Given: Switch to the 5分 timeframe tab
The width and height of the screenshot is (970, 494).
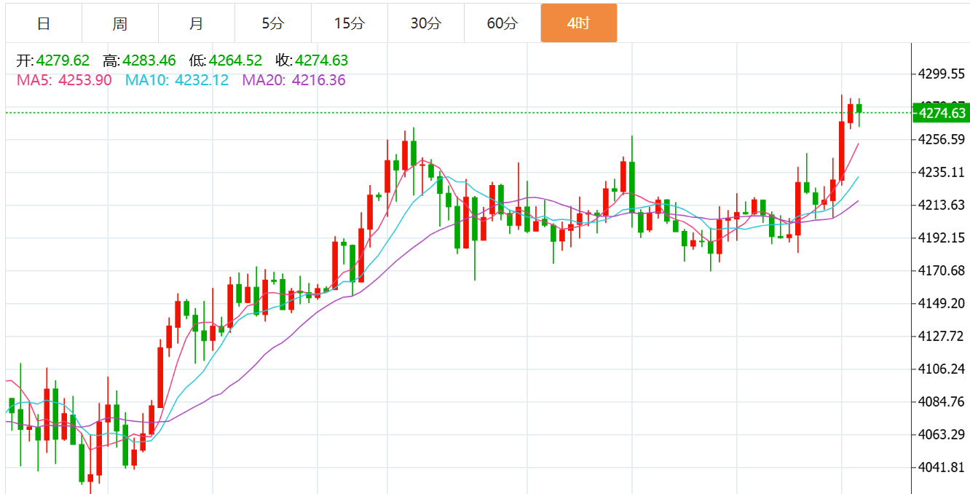Looking at the screenshot, I should click(x=273, y=23).
